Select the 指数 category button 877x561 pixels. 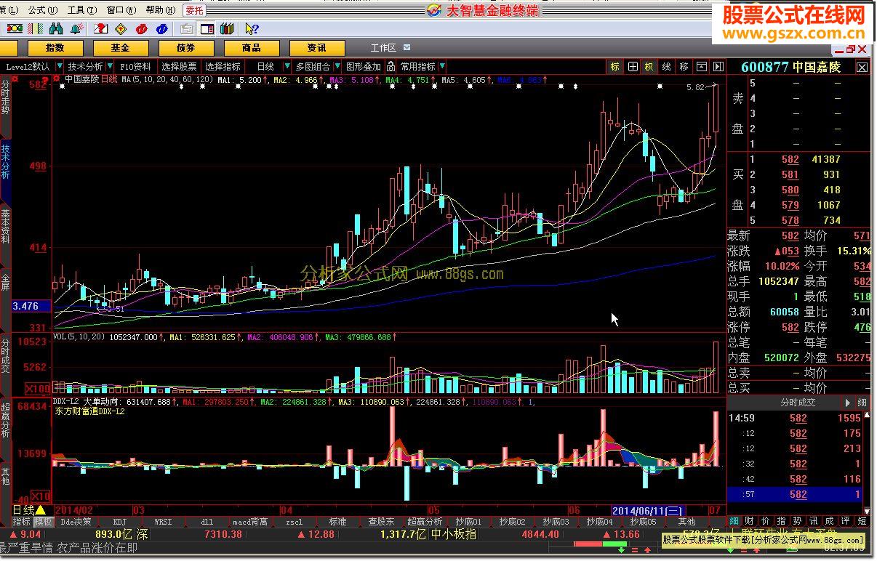click(x=55, y=48)
